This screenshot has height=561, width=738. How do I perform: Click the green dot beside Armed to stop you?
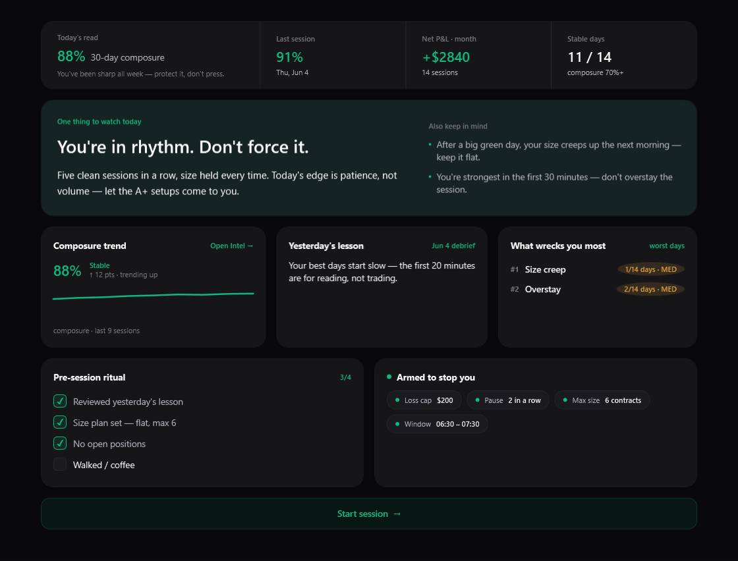pyautogui.click(x=389, y=377)
